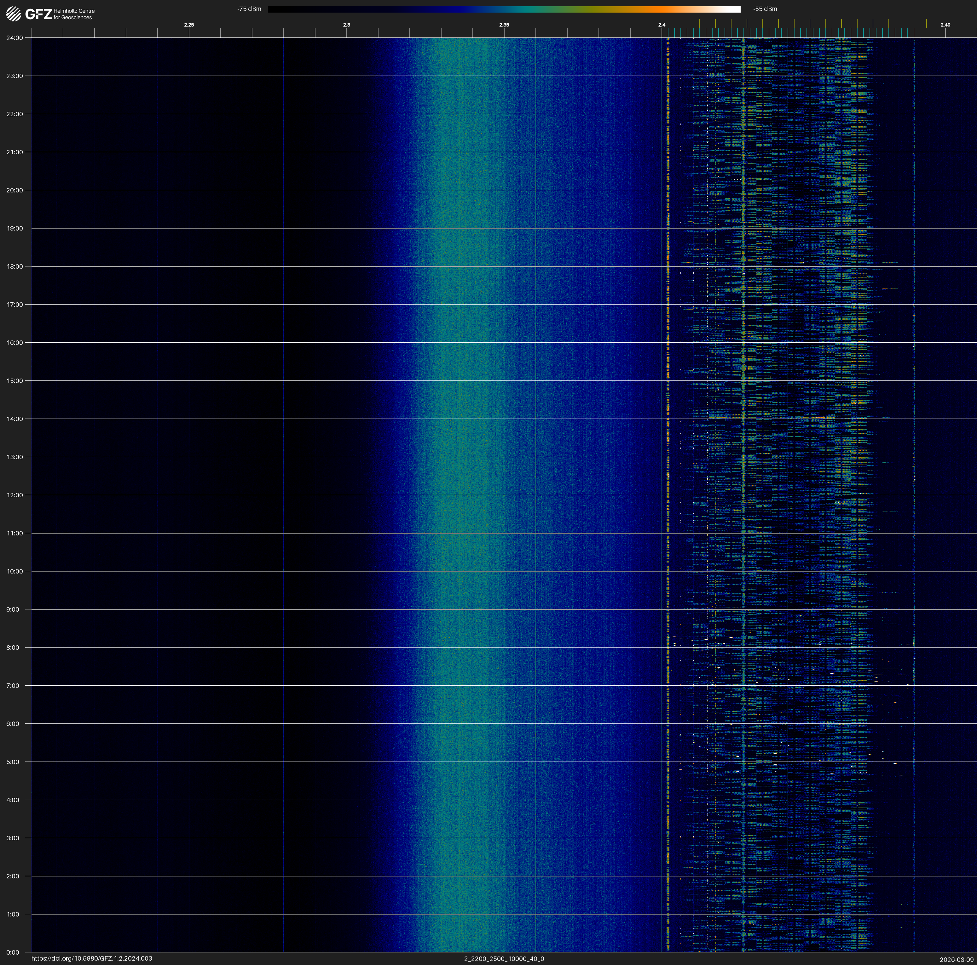The height and width of the screenshot is (965, 977).
Task: Click the 2_2200_2500_10000_40_0 file label
Action: [x=504, y=958]
